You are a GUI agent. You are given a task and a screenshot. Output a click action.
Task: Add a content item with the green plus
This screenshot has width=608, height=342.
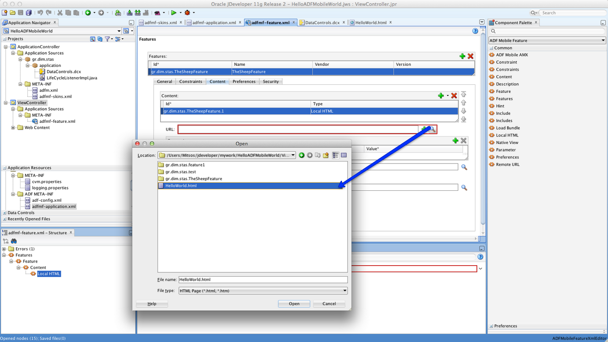tap(441, 96)
